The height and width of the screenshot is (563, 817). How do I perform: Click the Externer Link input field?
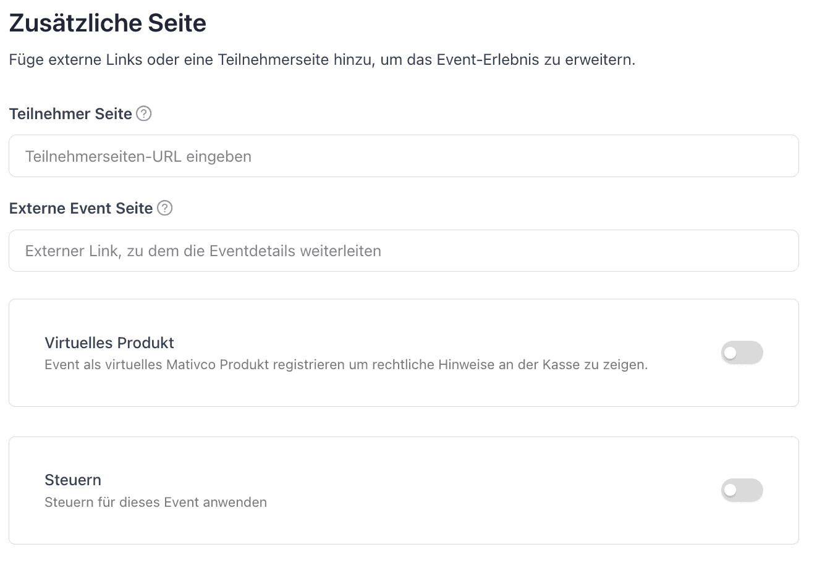pyautogui.click(x=403, y=251)
